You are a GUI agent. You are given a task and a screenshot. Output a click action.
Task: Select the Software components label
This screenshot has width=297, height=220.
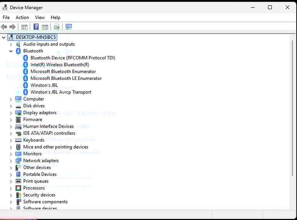pos(45,202)
